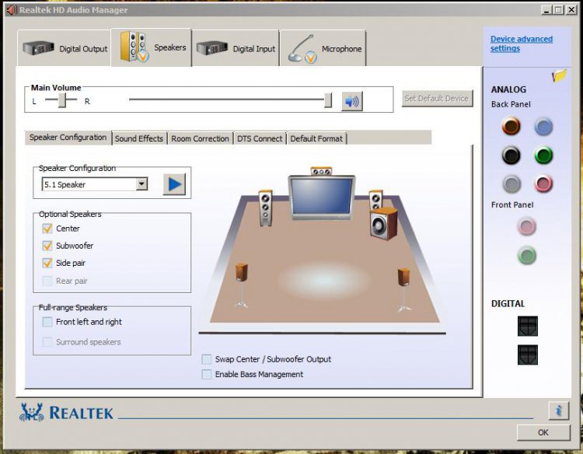The width and height of the screenshot is (583, 454).
Task: Toggle the Rear pair checkbox
Action: [x=47, y=281]
